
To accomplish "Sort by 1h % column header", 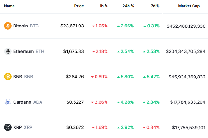I will (x=103, y=6).
